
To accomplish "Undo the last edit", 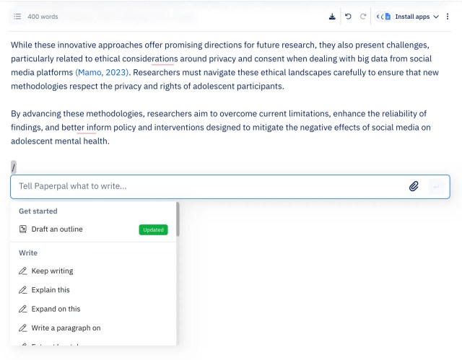I will click(x=348, y=17).
